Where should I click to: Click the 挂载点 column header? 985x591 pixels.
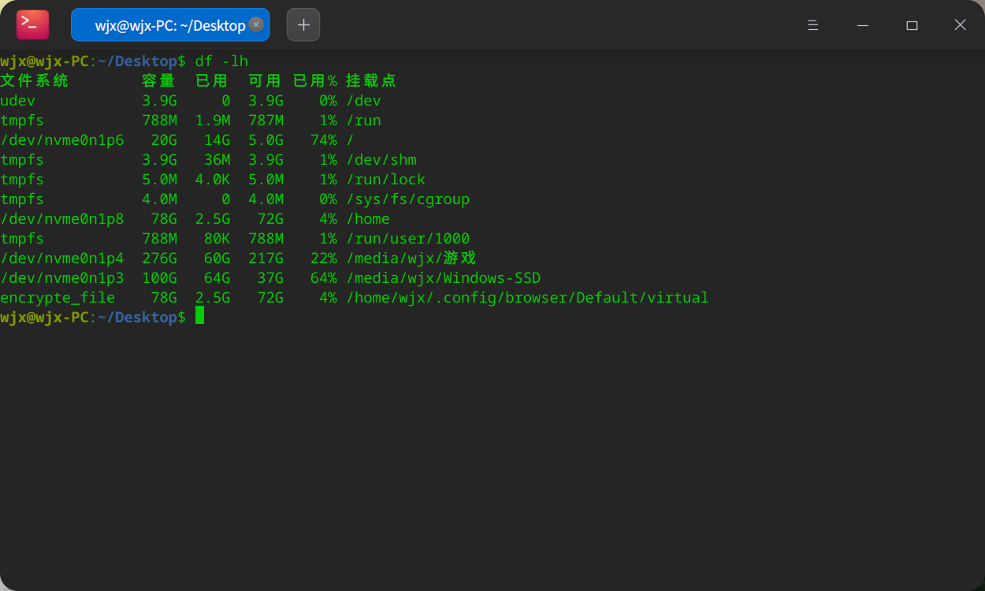coord(370,80)
